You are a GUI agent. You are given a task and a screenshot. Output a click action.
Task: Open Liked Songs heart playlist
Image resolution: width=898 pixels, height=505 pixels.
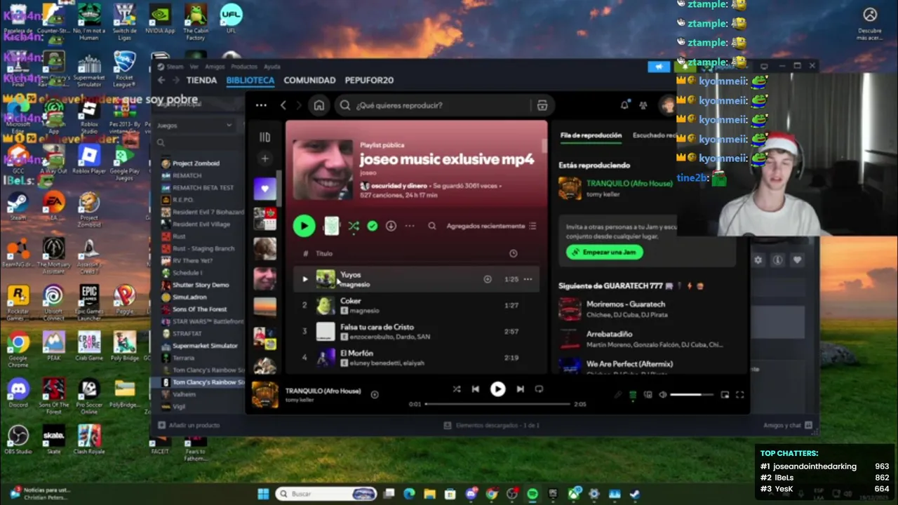pos(264,188)
